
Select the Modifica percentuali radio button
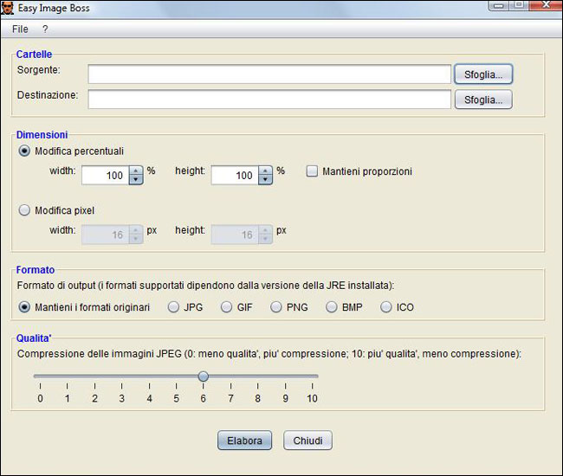click(24, 151)
